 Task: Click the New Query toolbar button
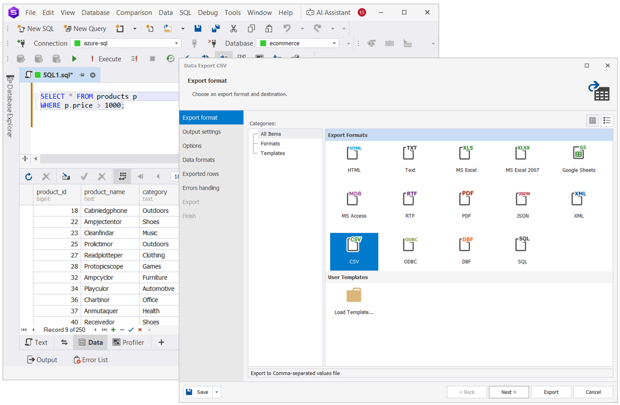click(85, 29)
